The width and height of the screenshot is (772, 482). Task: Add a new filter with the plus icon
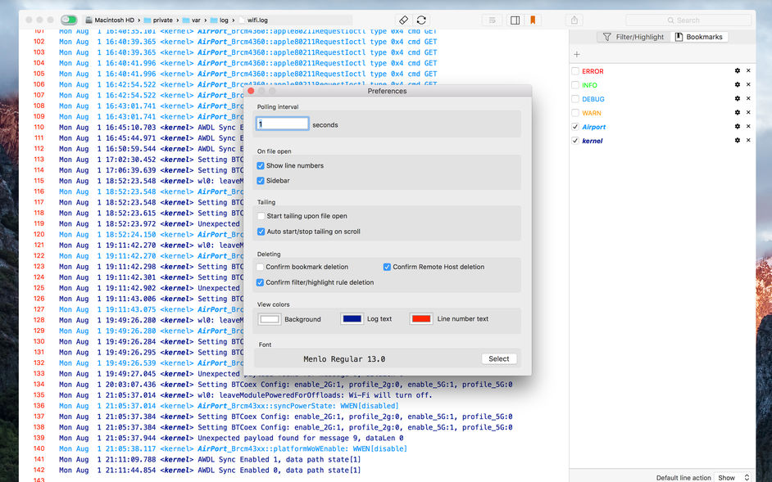point(576,54)
